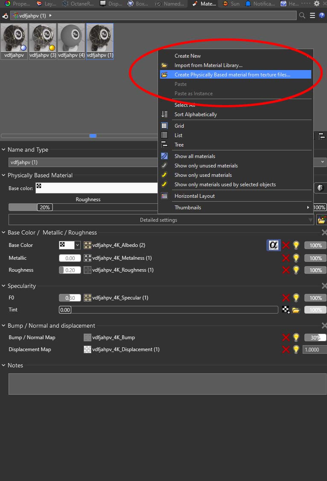Click the Displacement texture thumbnail icon
This screenshot has height=481, width=327.
point(88,349)
